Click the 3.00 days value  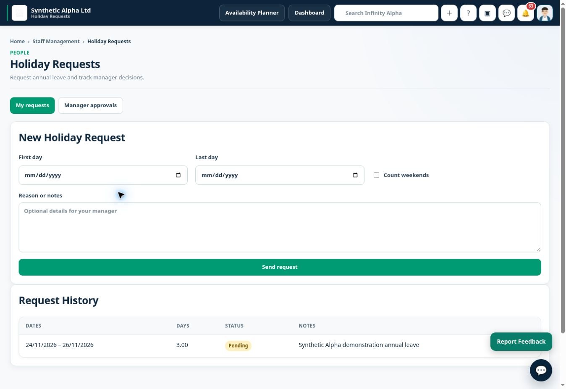tap(182, 345)
